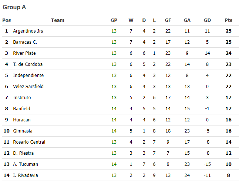The width and height of the screenshot is (239, 181).
Task: Select Huracan team name
Action: (22, 120)
